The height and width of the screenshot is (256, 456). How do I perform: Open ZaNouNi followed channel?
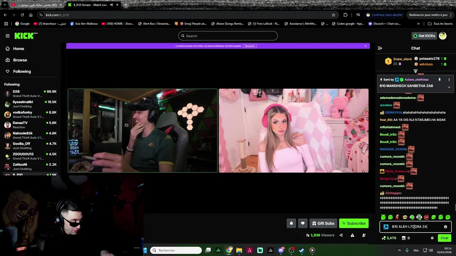tap(30, 167)
